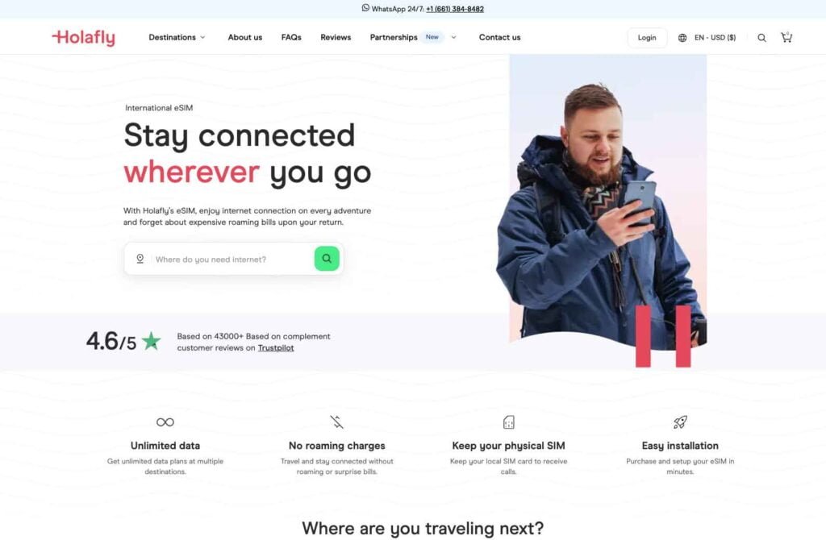Click the Login button
This screenshot has width=826, height=540.
tap(647, 38)
